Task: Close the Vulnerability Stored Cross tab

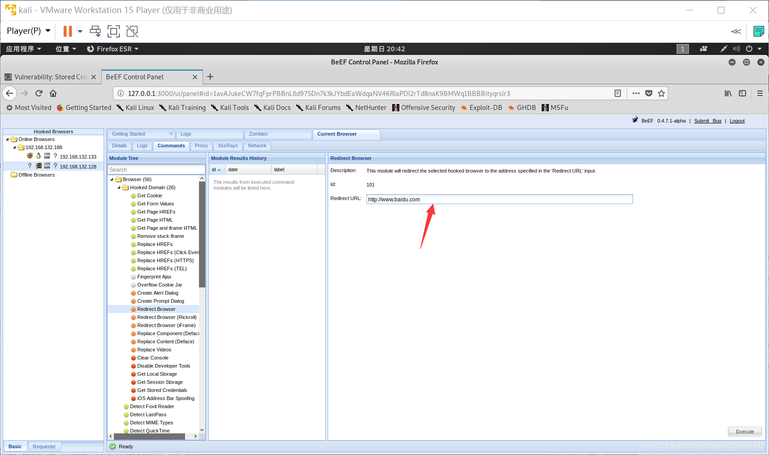Action: coord(94,77)
